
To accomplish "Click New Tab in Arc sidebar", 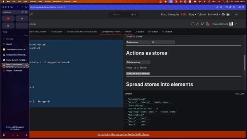I will 8,39.
